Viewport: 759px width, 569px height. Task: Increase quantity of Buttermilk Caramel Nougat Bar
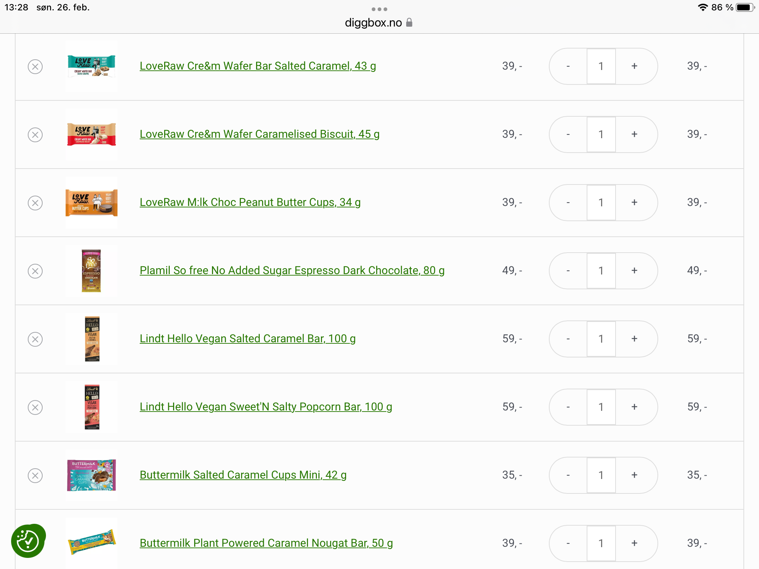[x=634, y=543]
